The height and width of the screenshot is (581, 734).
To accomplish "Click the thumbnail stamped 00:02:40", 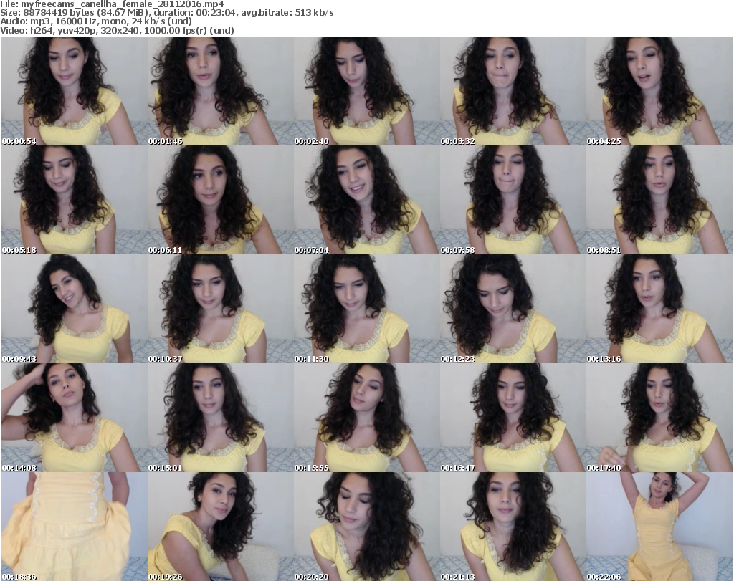I will 366,91.
